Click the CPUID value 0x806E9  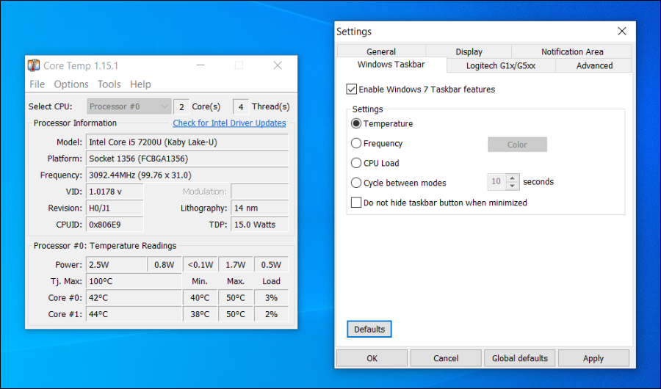point(115,224)
